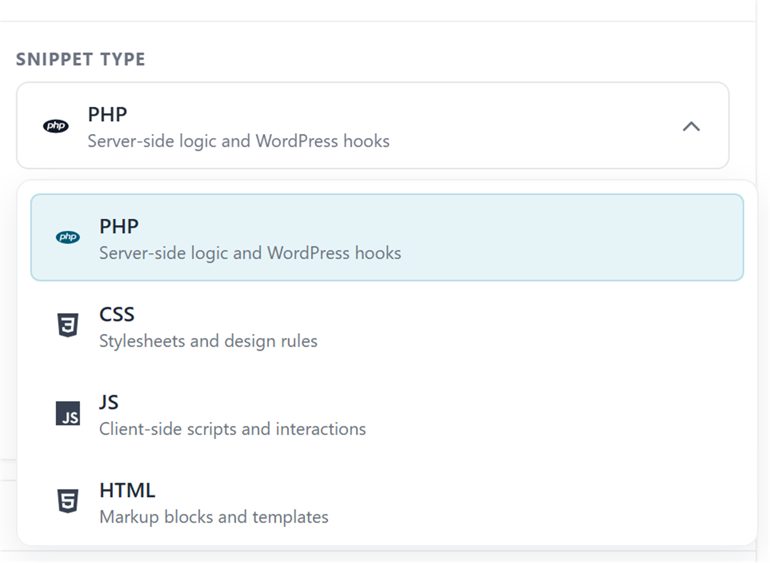Click the CSS3 shield icon
This screenshot has width=770, height=563.
pos(68,325)
